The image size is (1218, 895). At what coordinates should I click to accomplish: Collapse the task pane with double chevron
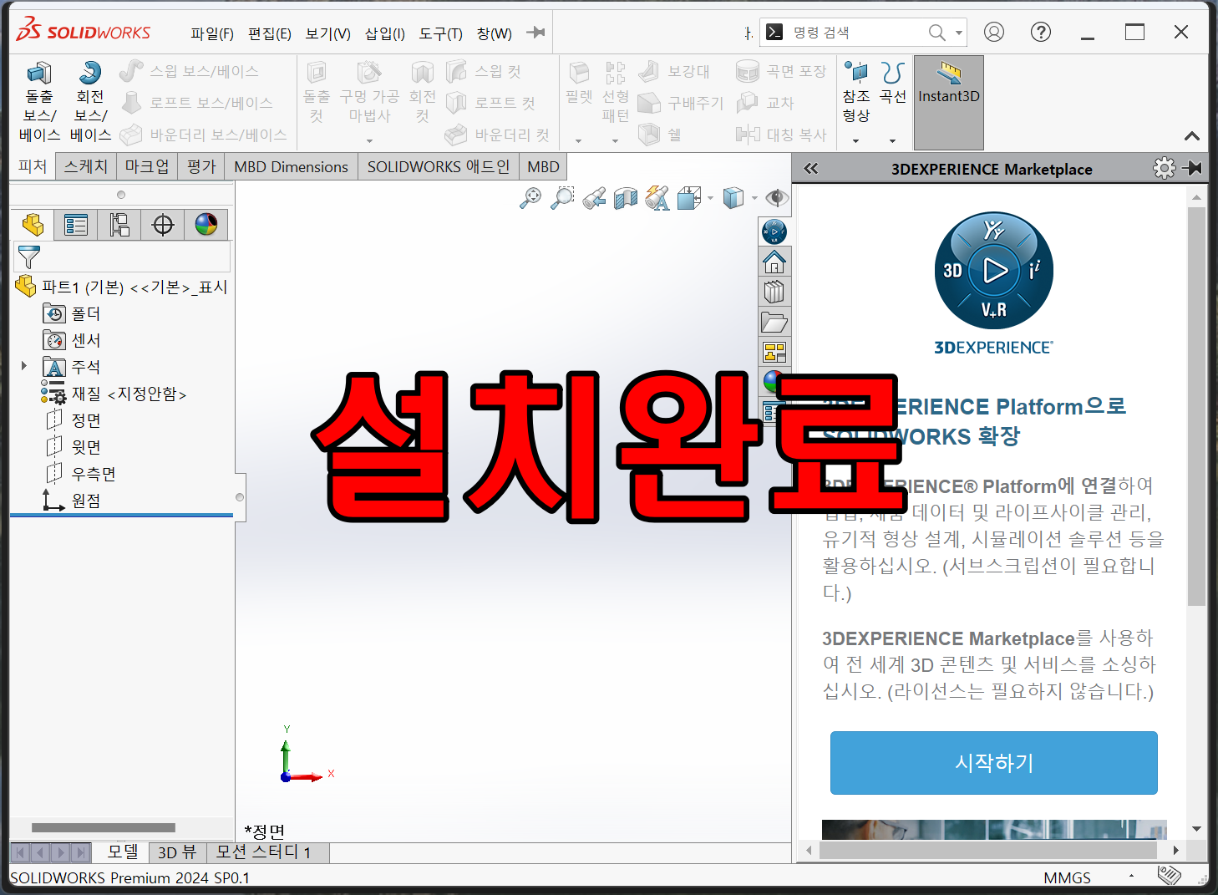click(x=810, y=168)
